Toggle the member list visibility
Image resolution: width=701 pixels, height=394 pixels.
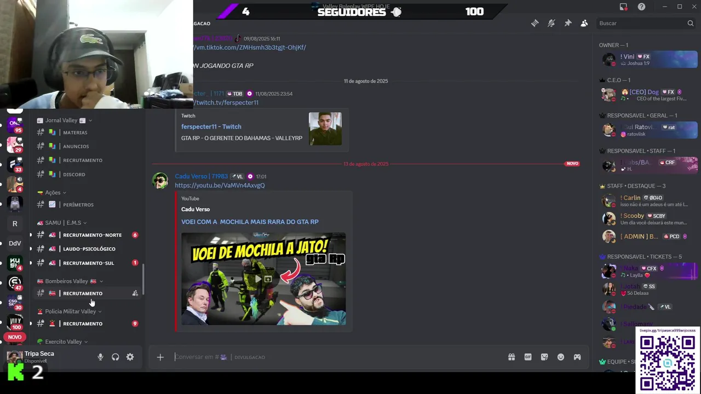584,23
